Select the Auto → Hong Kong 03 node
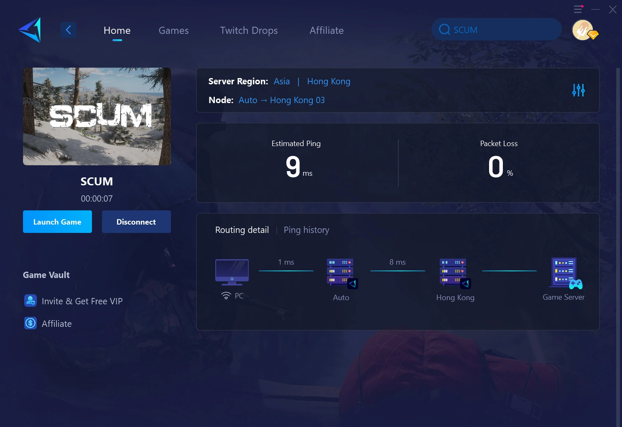622x427 pixels. click(281, 100)
